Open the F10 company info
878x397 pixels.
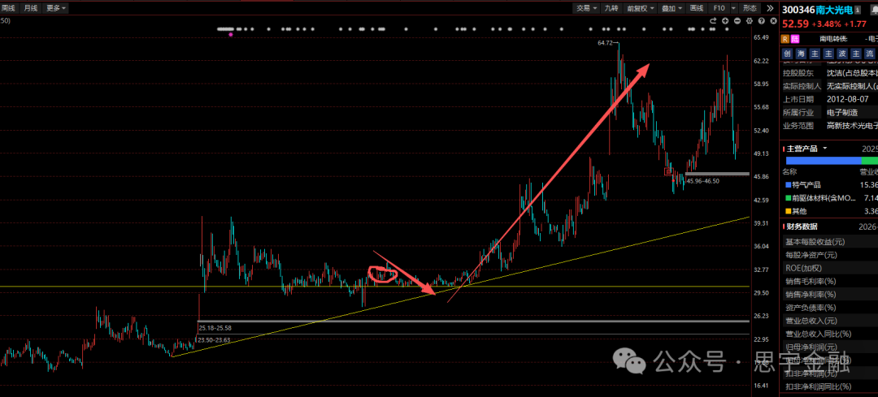coord(719,8)
